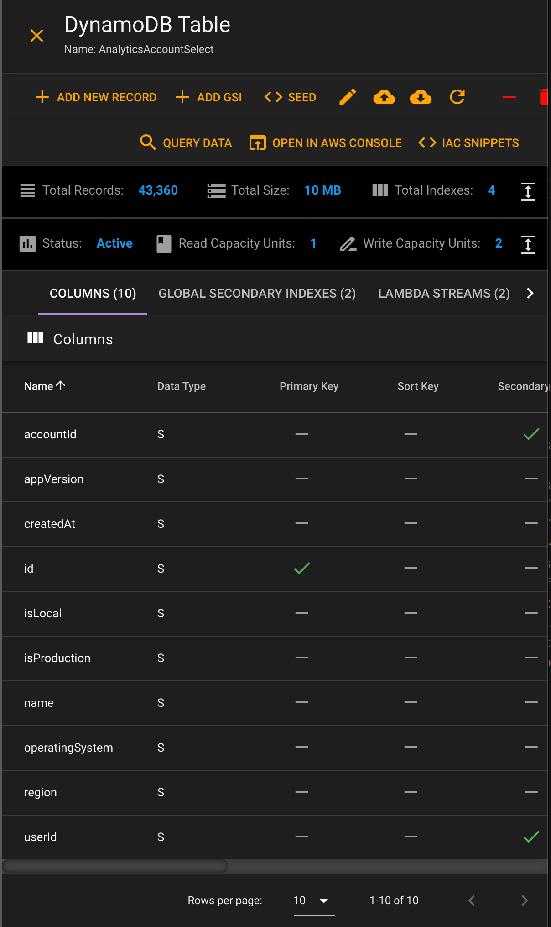Viewport: 551px width, 927px height.
Task: Refresh the table with reload icon
Action: pyautogui.click(x=457, y=97)
